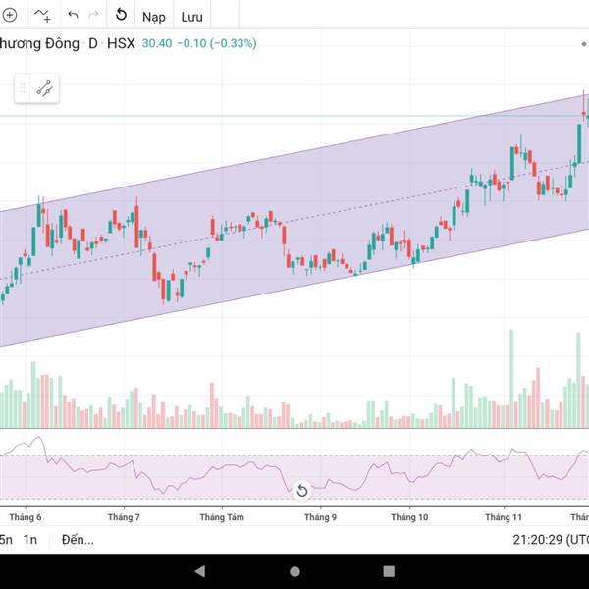Viewport: 589px width, 589px height.
Task: Grab the drawing toolbar drag handle
Action: tap(23, 88)
